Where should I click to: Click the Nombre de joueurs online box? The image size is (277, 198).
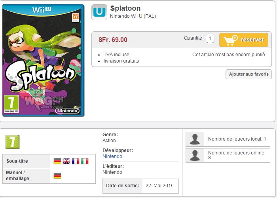click(228, 155)
